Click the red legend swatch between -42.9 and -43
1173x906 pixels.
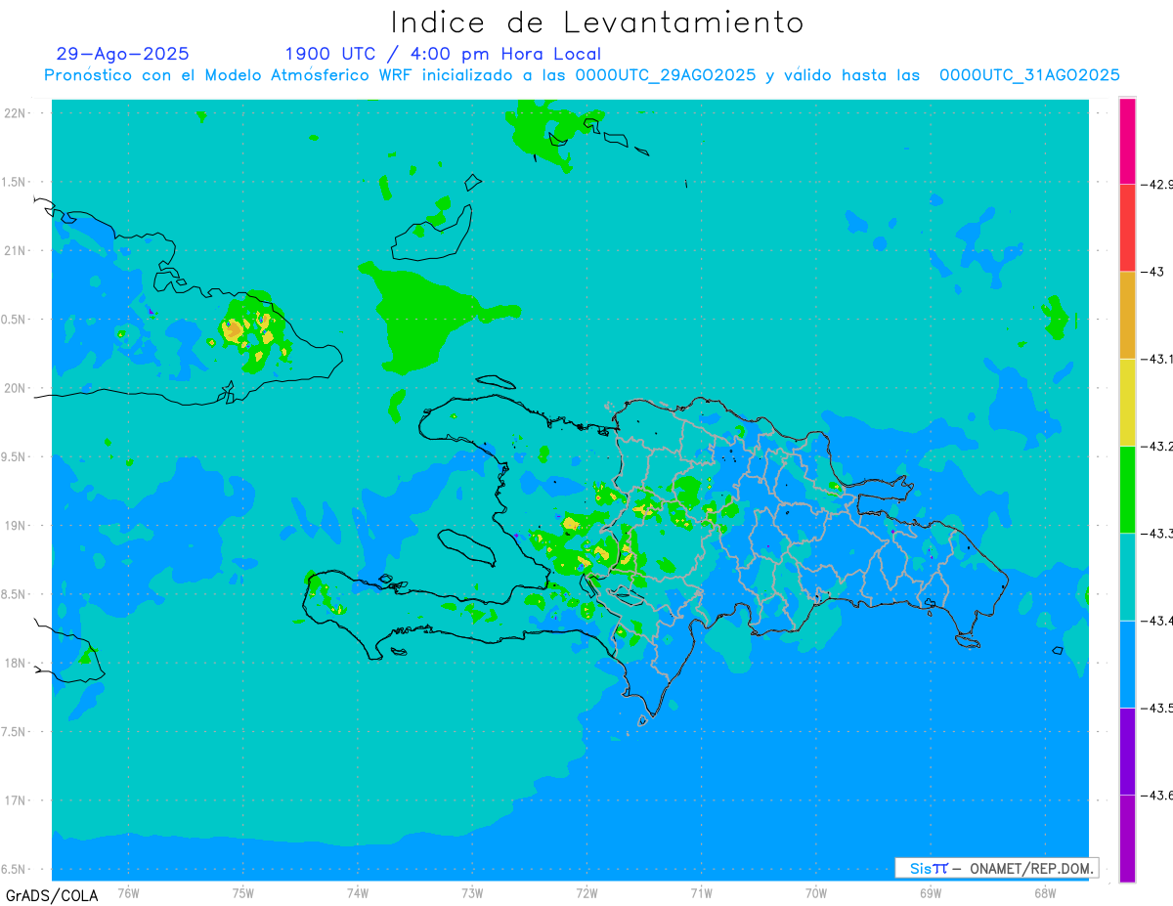[x=1127, y=228]
